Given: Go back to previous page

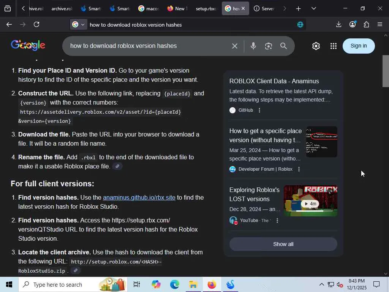Looking at the screenshot, I should [x=9, y=24].
